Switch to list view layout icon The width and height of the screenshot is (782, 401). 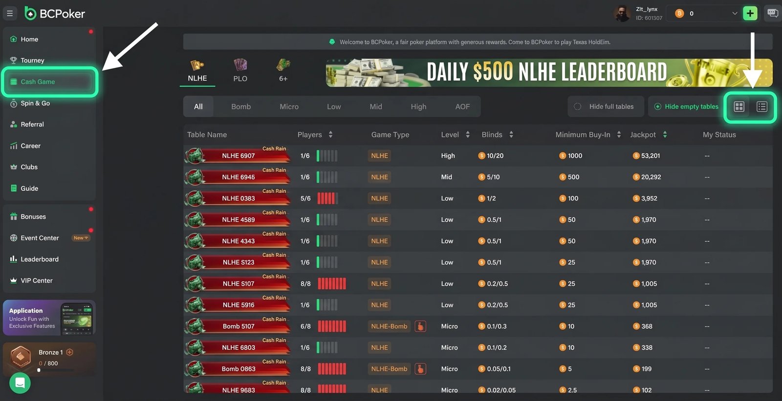point(761,106)
